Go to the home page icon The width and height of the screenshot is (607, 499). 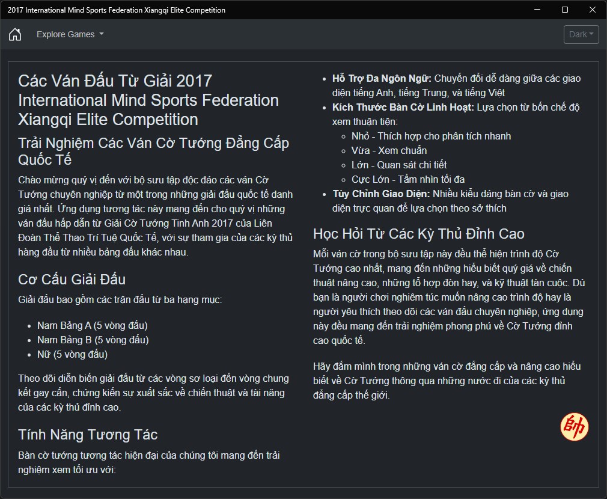pos(15,34)
